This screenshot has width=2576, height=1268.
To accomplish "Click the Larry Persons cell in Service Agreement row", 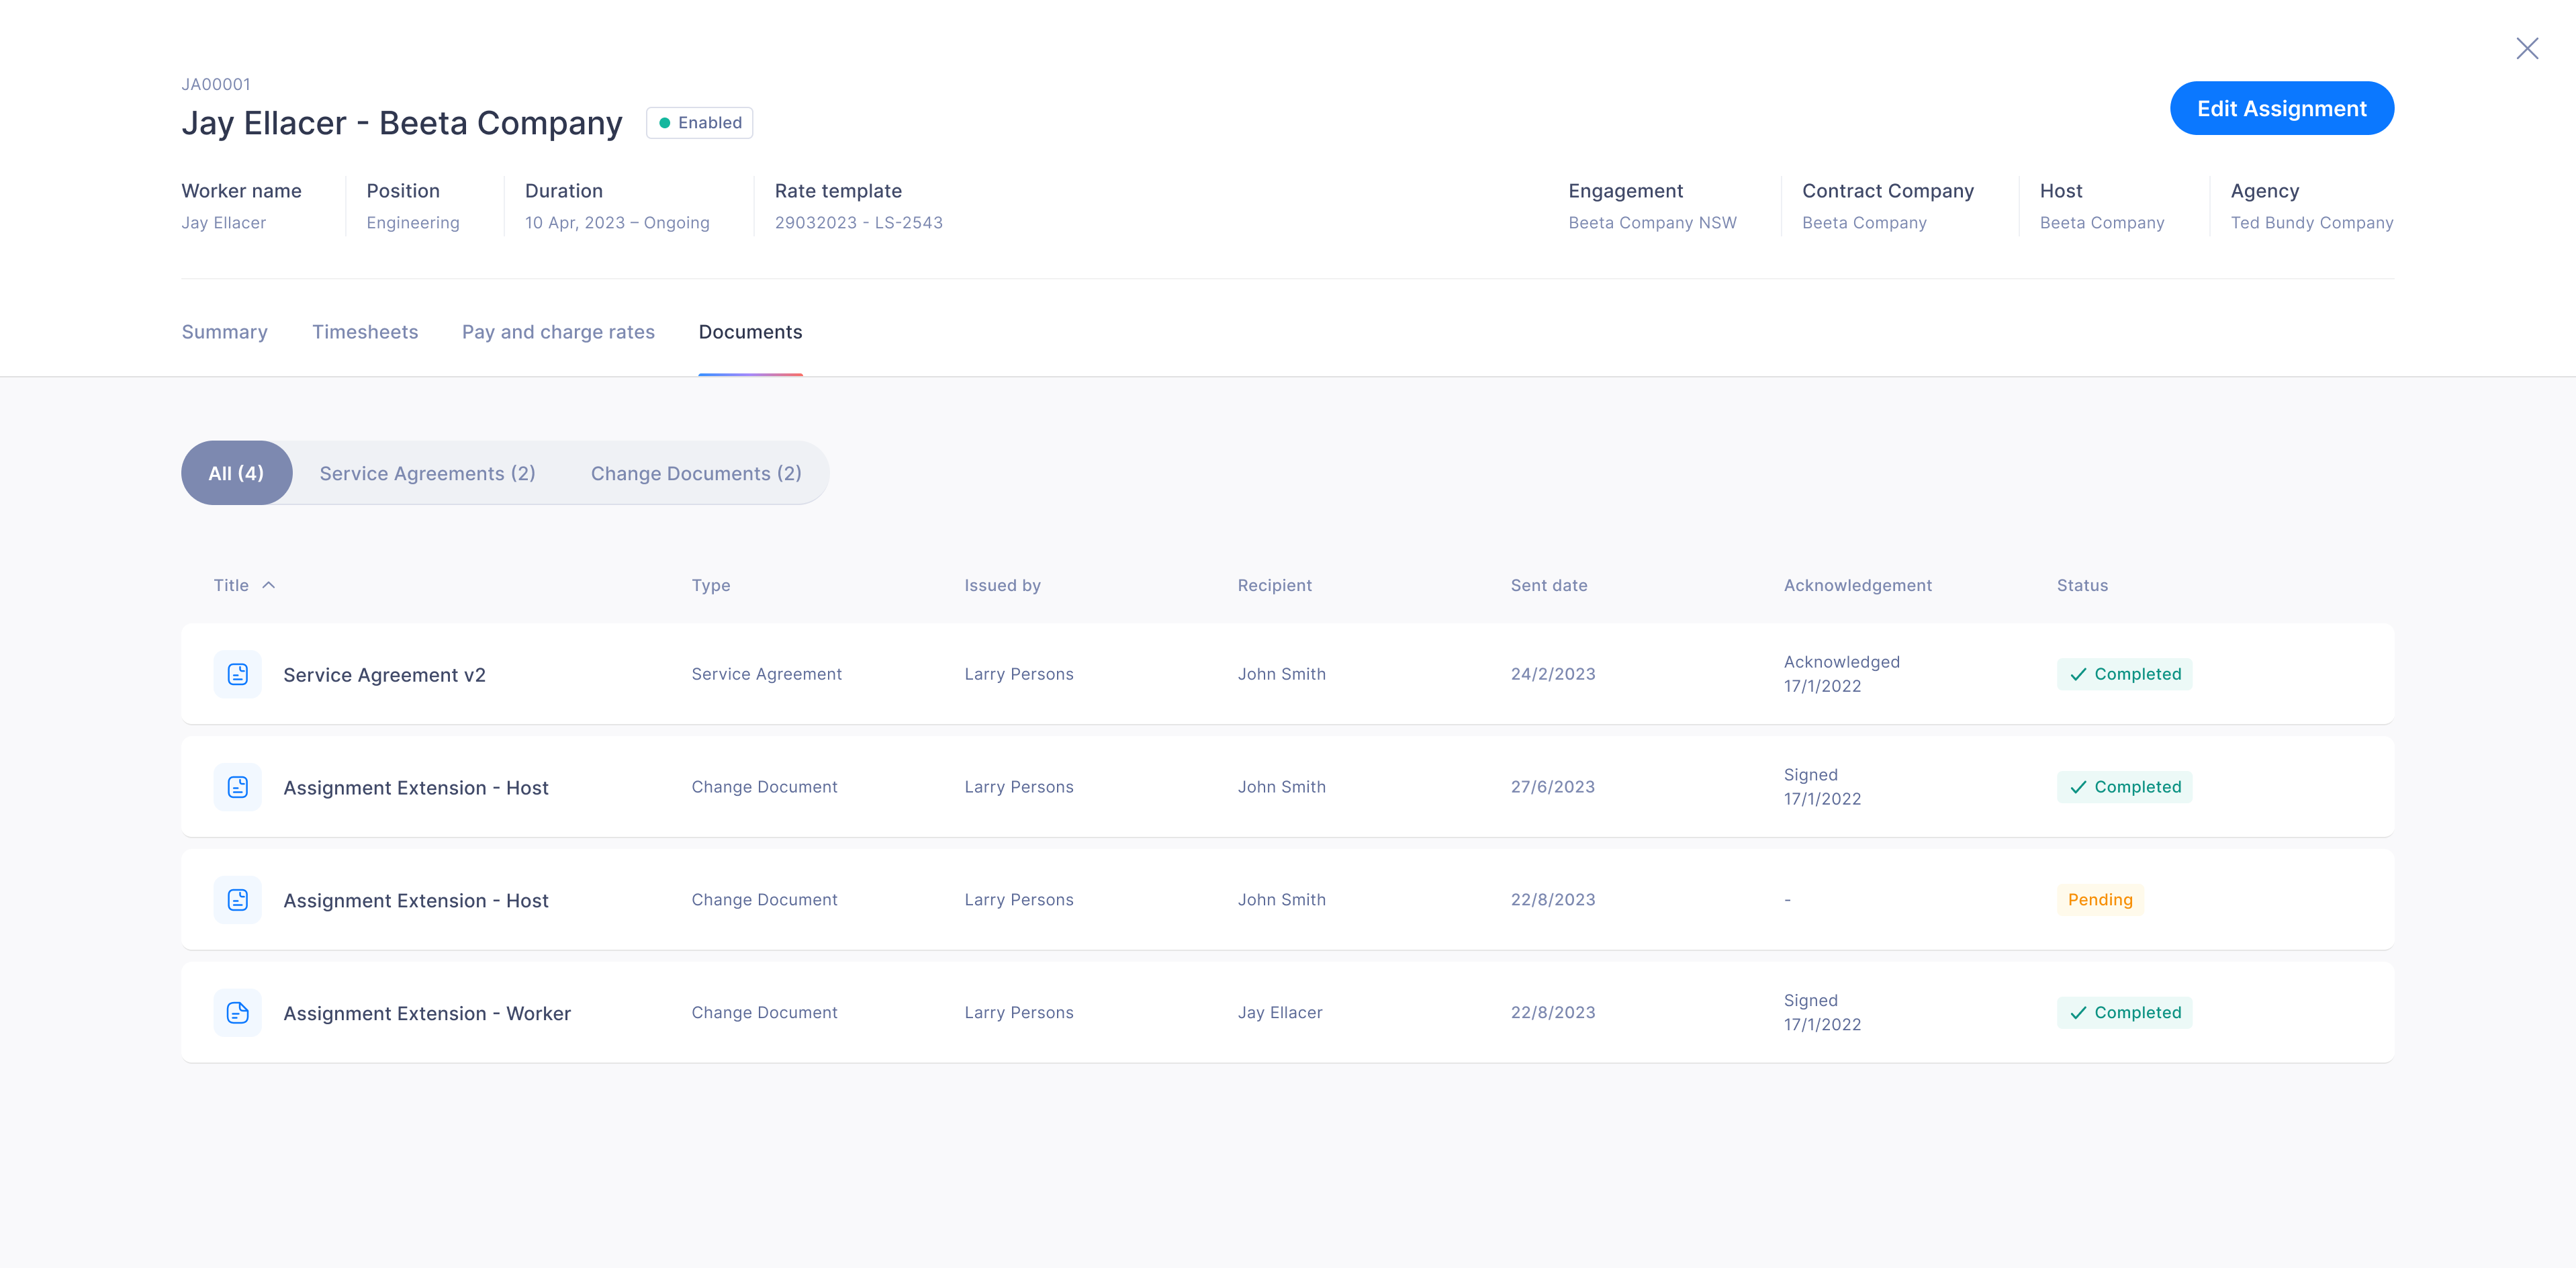I will coord(1018,674).
